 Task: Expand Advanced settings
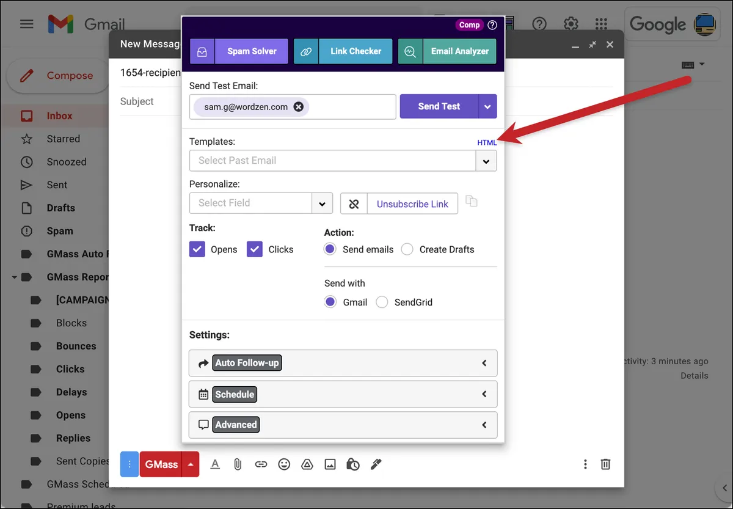(x=343, y=425)
